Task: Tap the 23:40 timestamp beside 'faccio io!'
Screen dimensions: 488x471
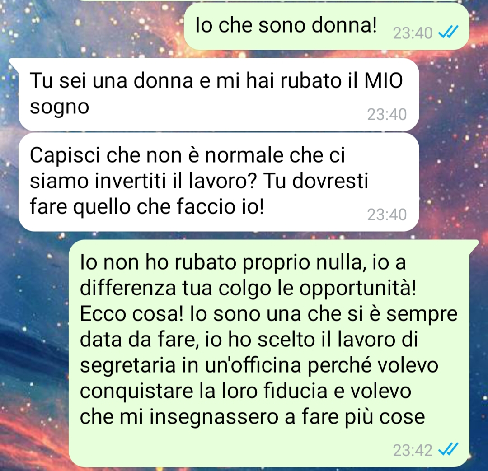Action: [387, 215]
